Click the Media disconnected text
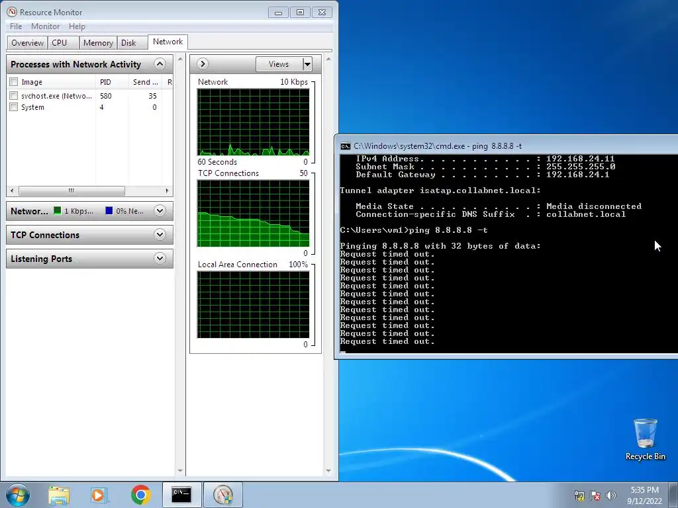This screenshot has height=508, width=678. (594, 206)
